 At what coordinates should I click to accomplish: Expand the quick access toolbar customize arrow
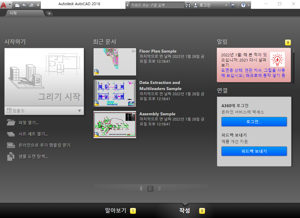coord(38,5)
